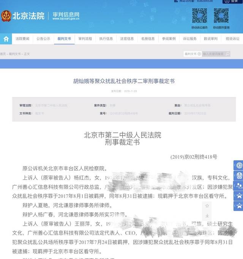Click the favorite star in floating panel
Screen dimensions: 243x259
tap(207, 206)
